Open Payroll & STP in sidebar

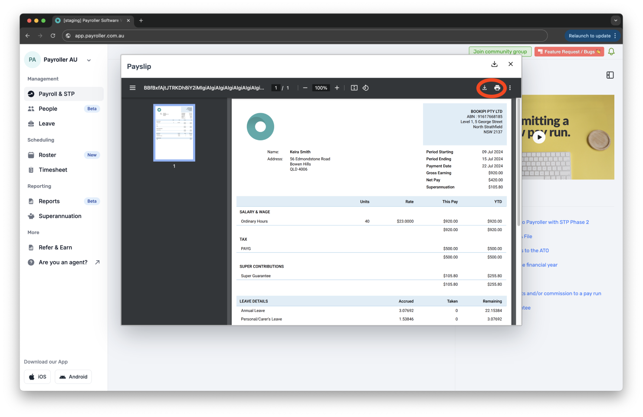pyautogui.click(x=64, y=94)
